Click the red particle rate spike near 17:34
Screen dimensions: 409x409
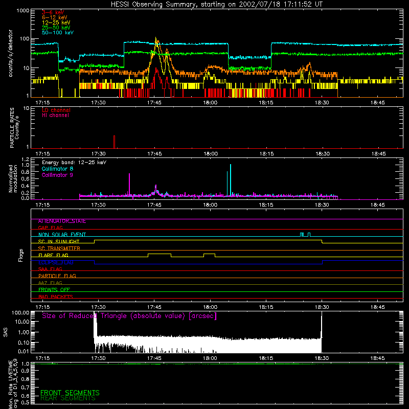(x=114, y=142)
